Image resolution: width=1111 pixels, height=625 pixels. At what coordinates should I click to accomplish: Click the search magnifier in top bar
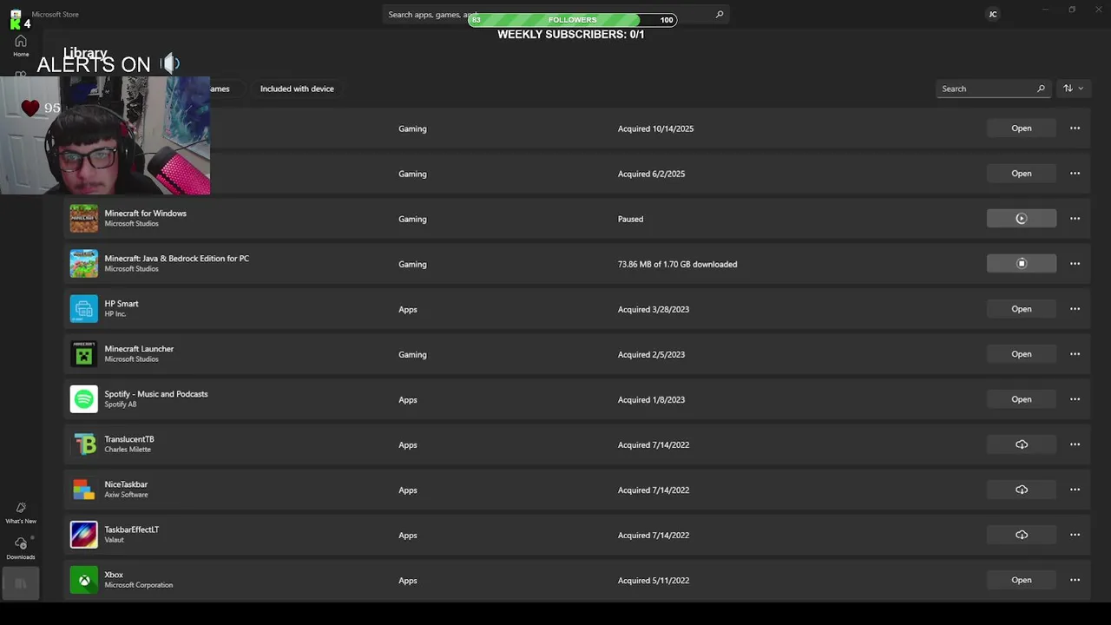(719, 15)
